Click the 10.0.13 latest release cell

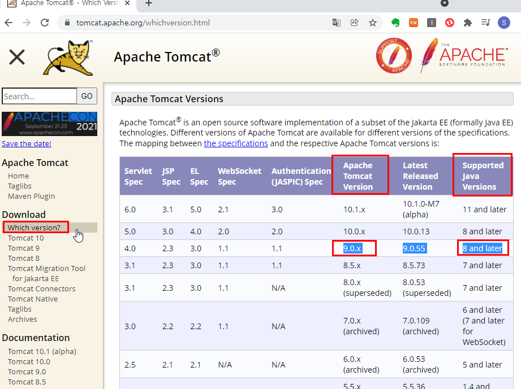coord(416,231)
